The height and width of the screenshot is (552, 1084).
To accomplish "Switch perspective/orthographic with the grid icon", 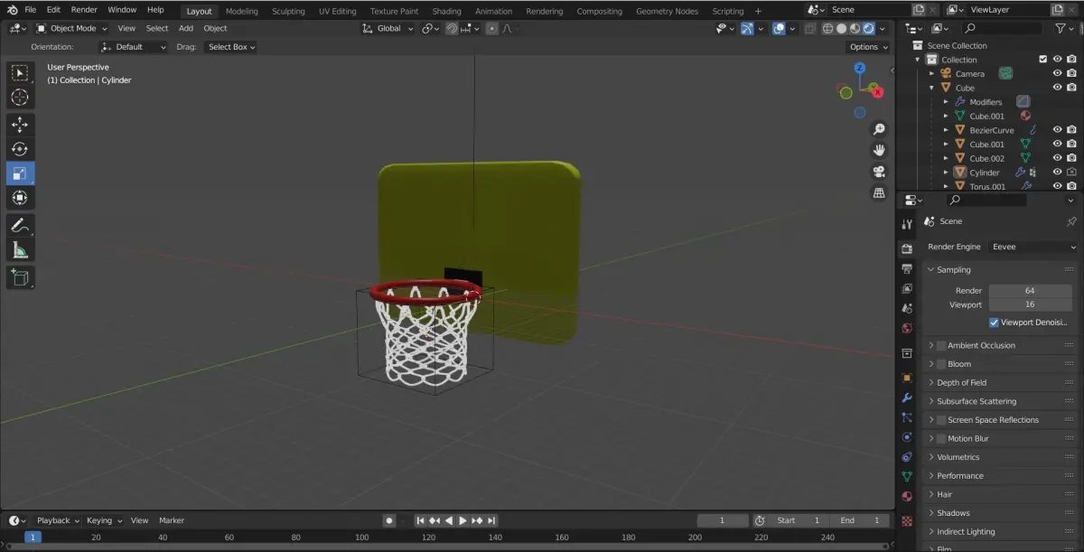I will click(x=879, y=192).
